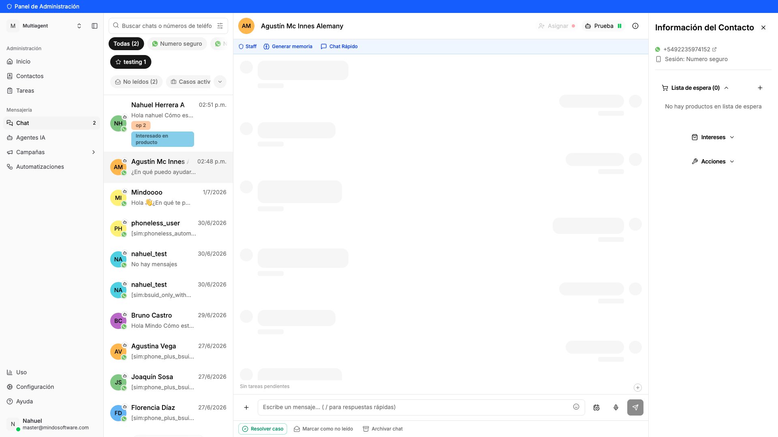Open Configuración settings
The width and height of the screenshot is (778, 437).
coord(52,387)
